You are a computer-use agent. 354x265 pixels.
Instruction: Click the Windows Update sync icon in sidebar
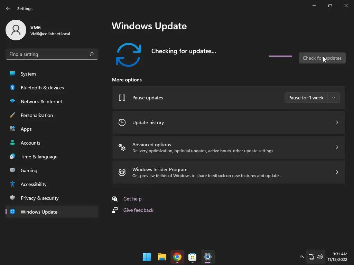point(12,212)
